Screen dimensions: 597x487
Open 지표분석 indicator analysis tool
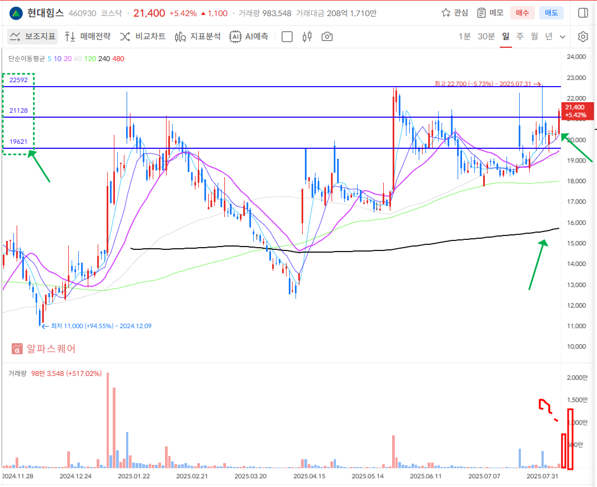point(198,37)
